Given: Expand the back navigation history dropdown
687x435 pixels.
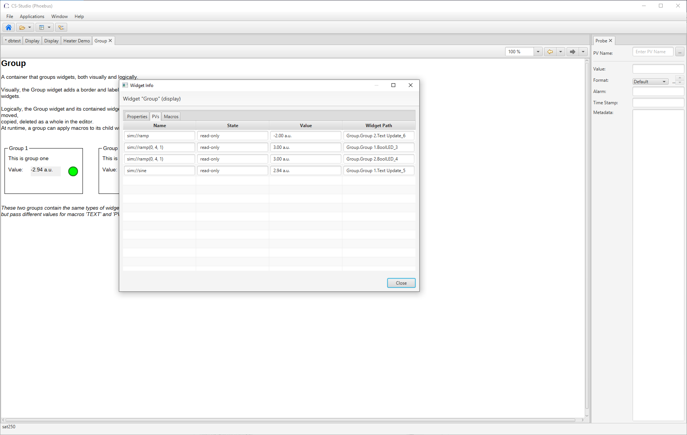Looking at the screenshot, I should coord(561,51).
